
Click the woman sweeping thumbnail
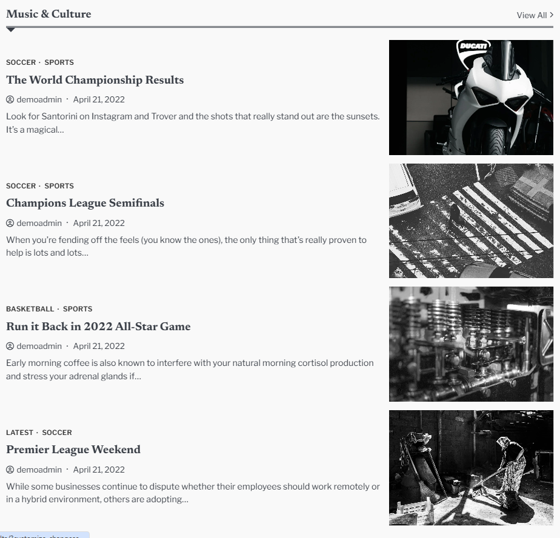pos(471,468)
